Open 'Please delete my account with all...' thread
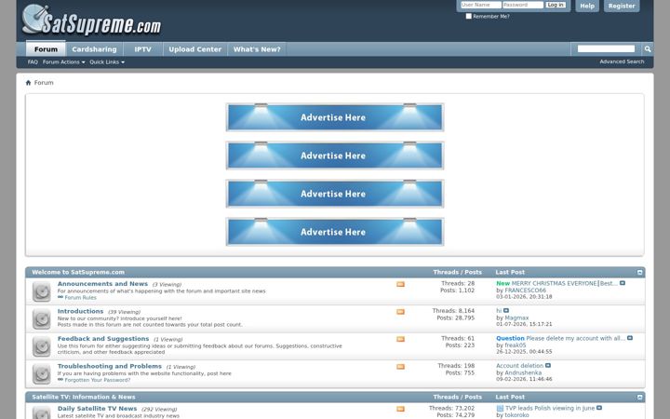The image size is (670, 419). coord(576,338)
